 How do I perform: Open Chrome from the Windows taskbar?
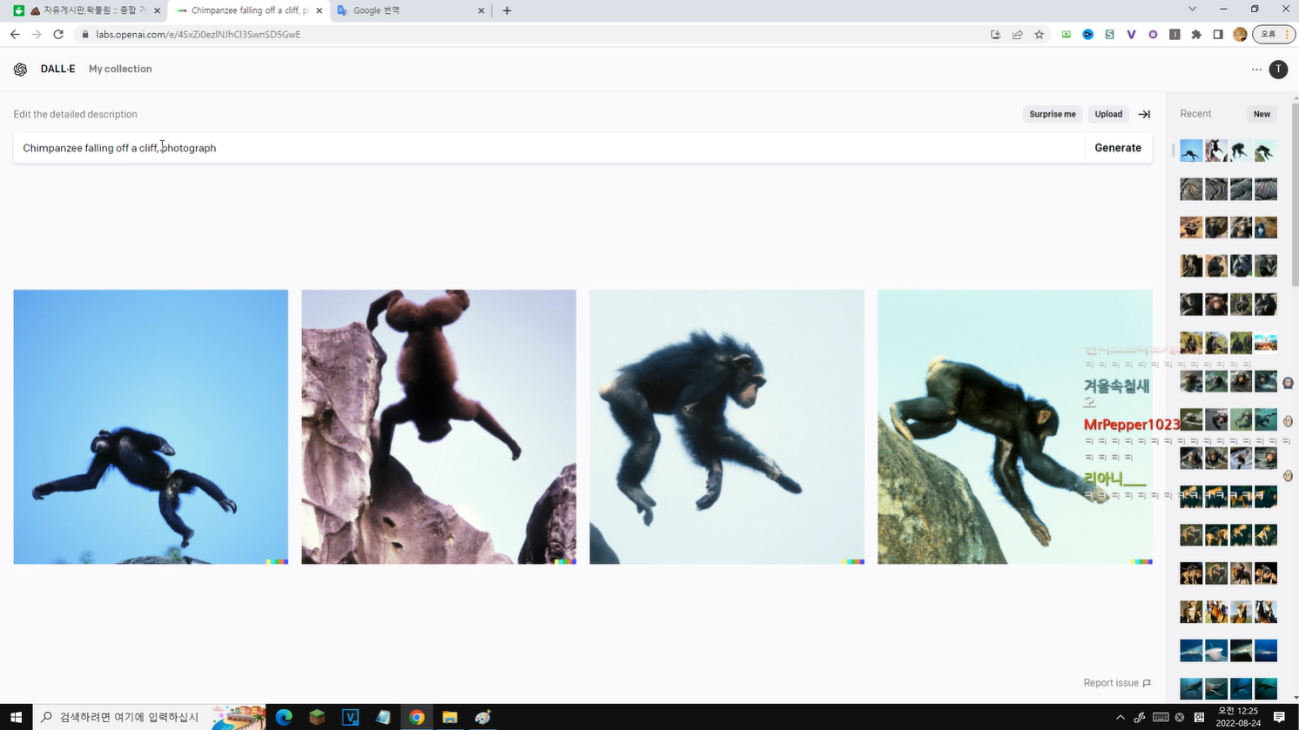[417, 717]
